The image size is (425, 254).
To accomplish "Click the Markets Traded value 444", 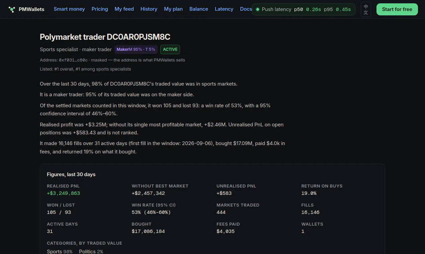I will (221, 212).
